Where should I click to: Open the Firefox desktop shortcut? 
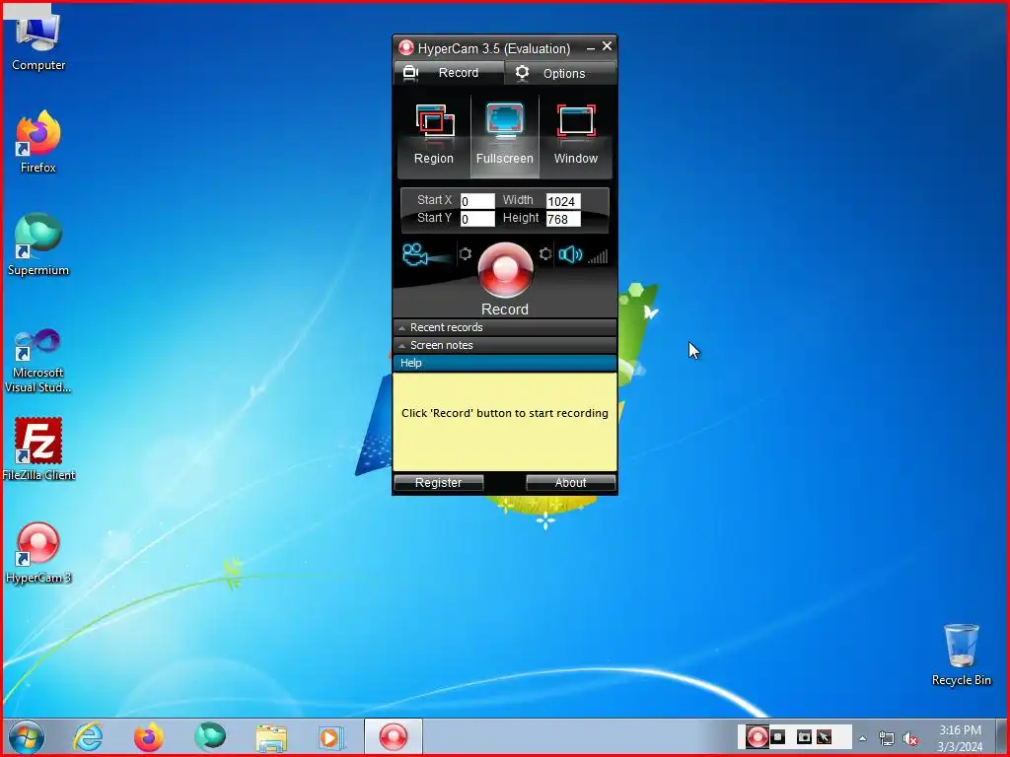tap(38, 142)
